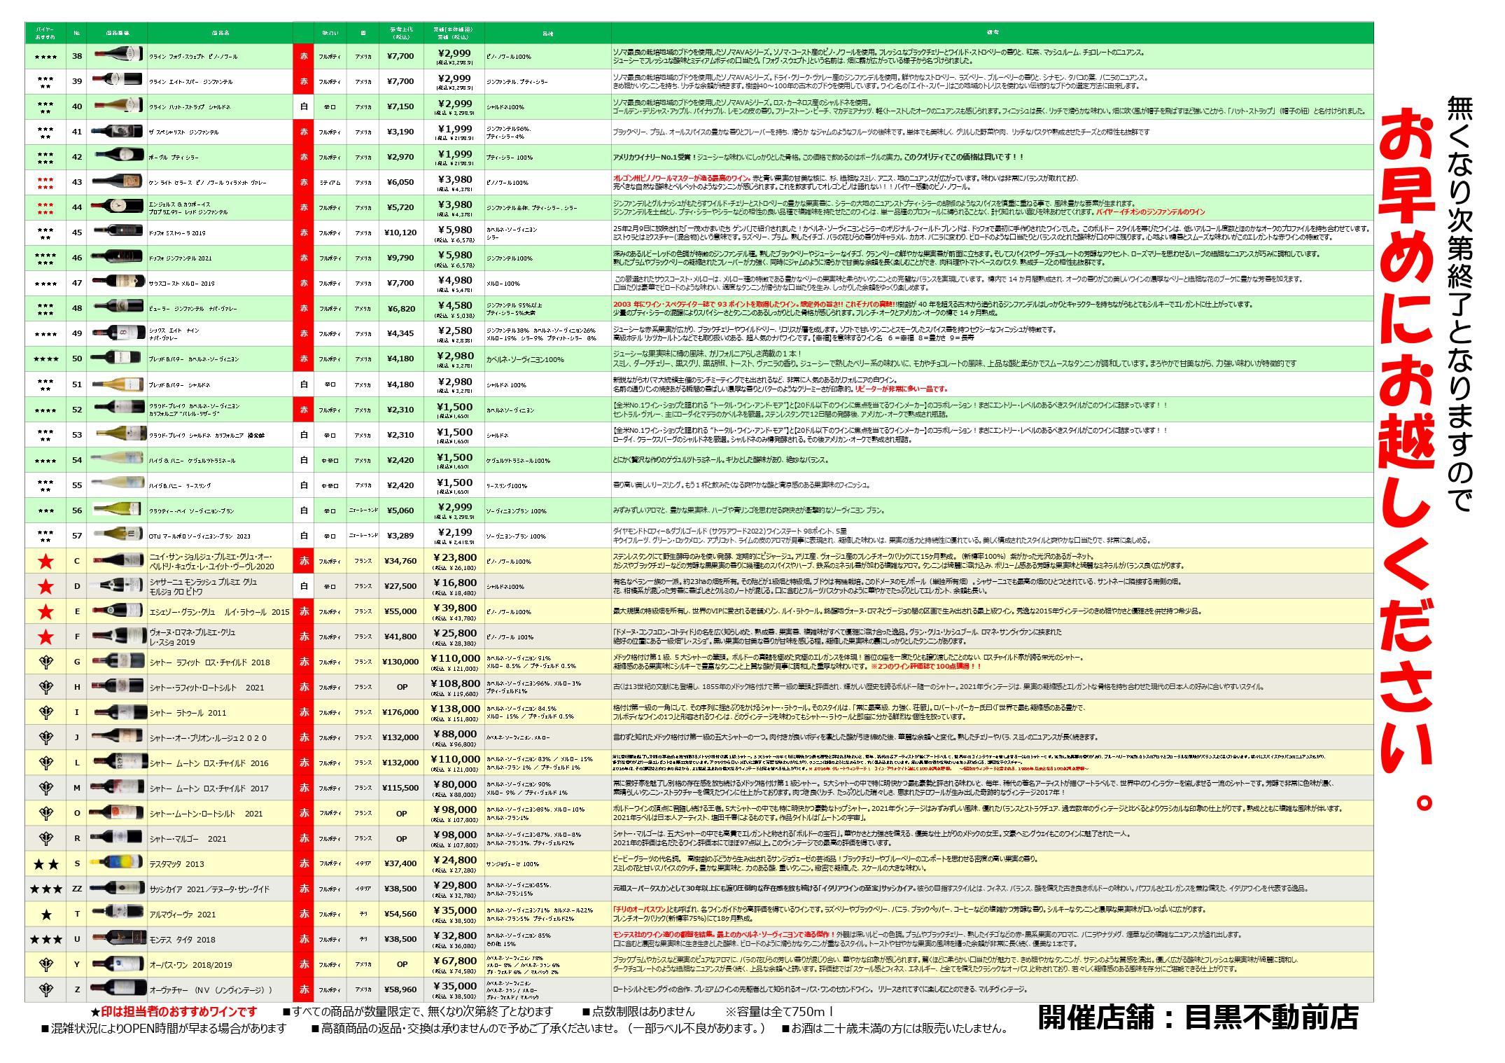Viewport: 1505px width, 1063px height.
Task: Click the 味わい column header
Action: (330, 33)
